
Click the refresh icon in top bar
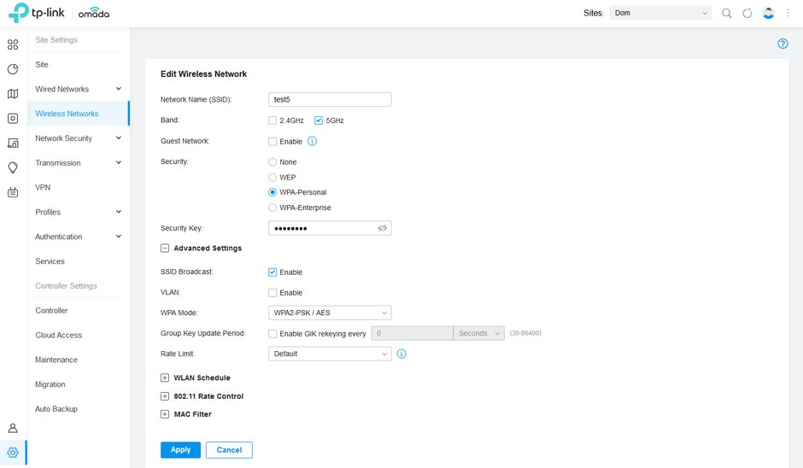click(x=747, y=14)
